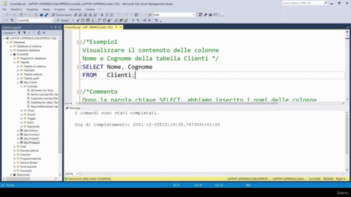The height and width of the screenshot is (197, 351).
Task: Parse the query with the checkmark icon
Action: (78, 20)
